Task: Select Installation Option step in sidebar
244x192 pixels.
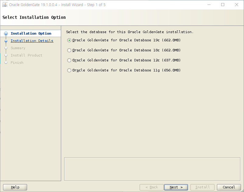Action: 31,33
